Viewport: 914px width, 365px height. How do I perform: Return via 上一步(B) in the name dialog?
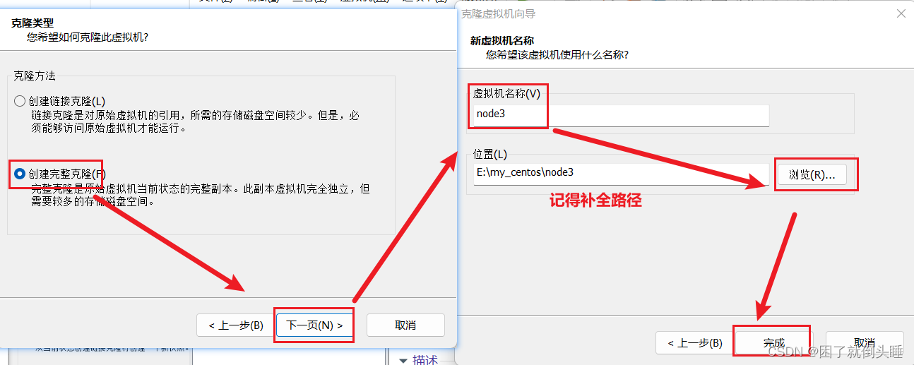[x=694, y=343]
